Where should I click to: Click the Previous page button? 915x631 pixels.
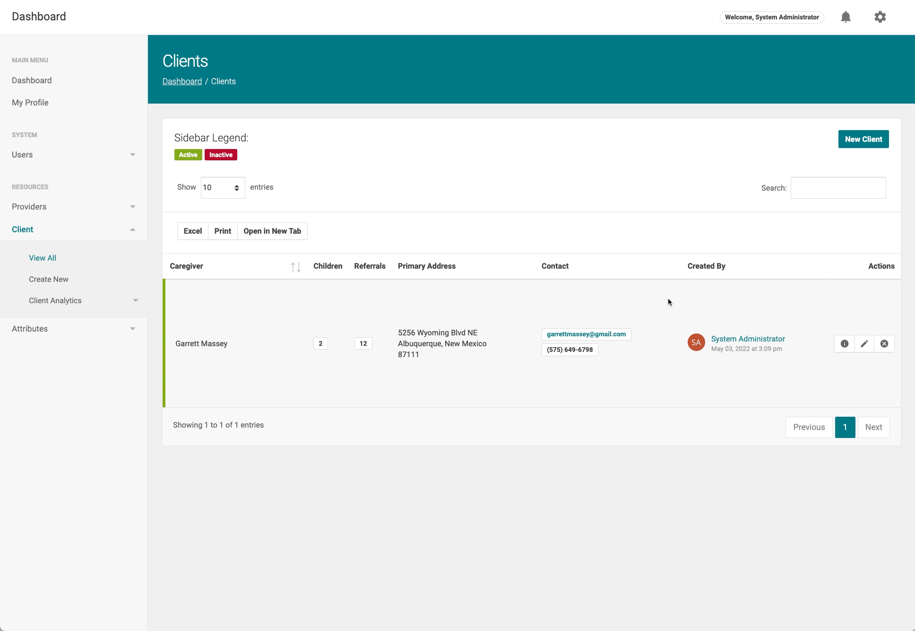[809, 427]
